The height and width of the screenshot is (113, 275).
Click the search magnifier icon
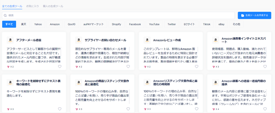(5, 15)
